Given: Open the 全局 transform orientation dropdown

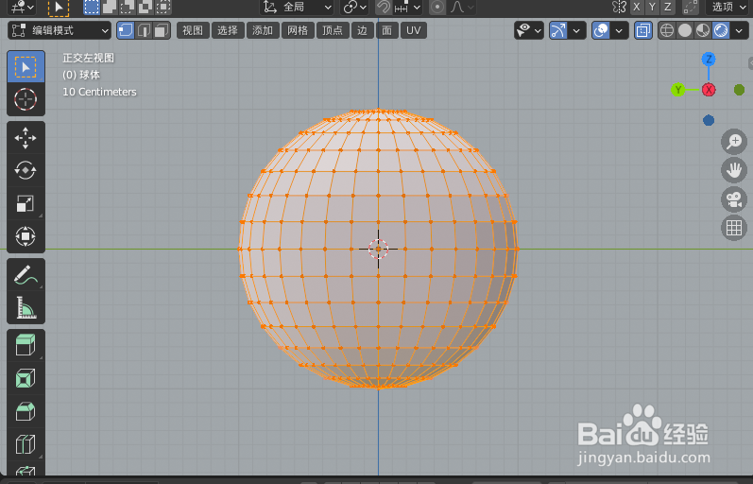Looking at the screenshot, I should (297, 8).
